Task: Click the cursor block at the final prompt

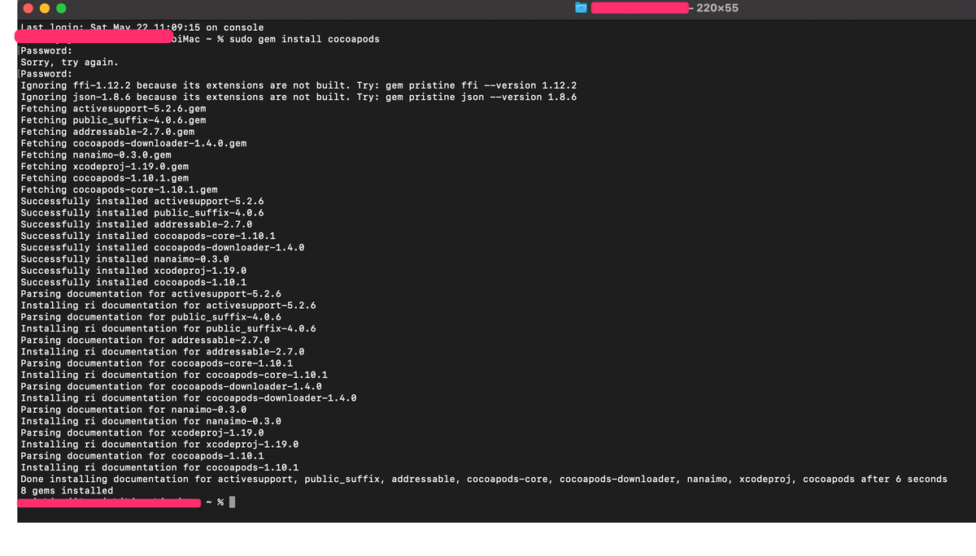Action: pyautogui.click(x=233, y=502)
